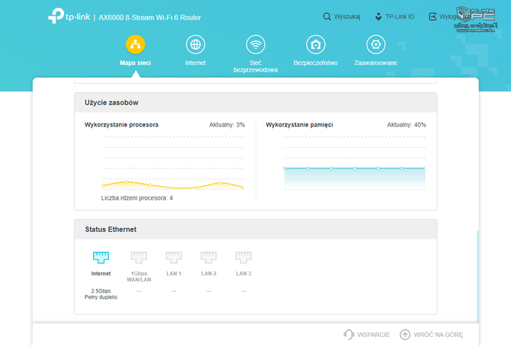511x346 pixels.
Task: Select the 1Gbps WAN/LAN port icon
Action: click(139, 258)
